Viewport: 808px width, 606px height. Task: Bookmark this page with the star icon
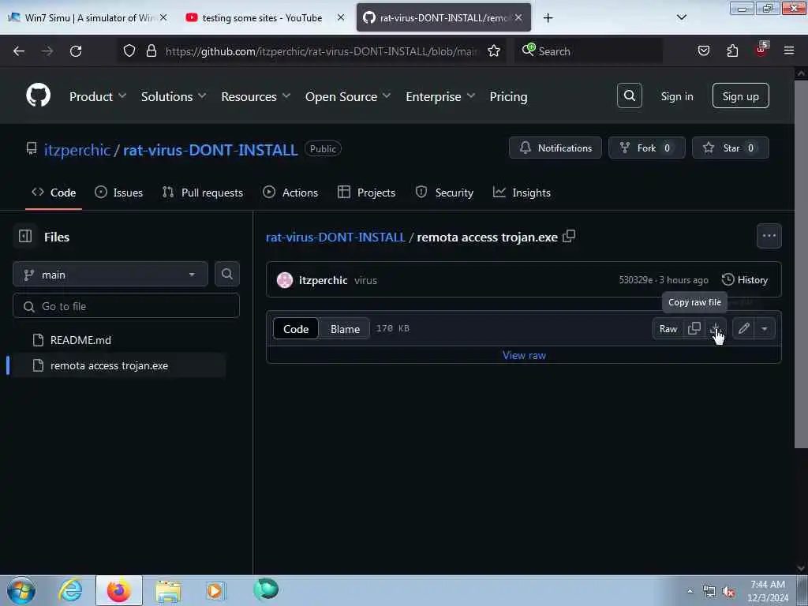494,51
